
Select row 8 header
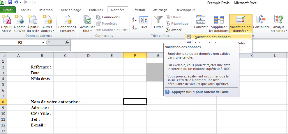pyautogui.click(x=3, y=102)
